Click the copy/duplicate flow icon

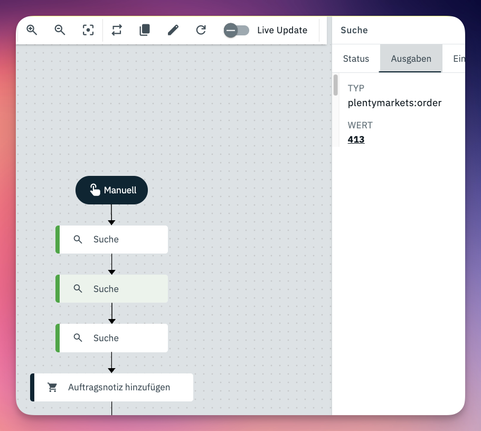(145, 30)
